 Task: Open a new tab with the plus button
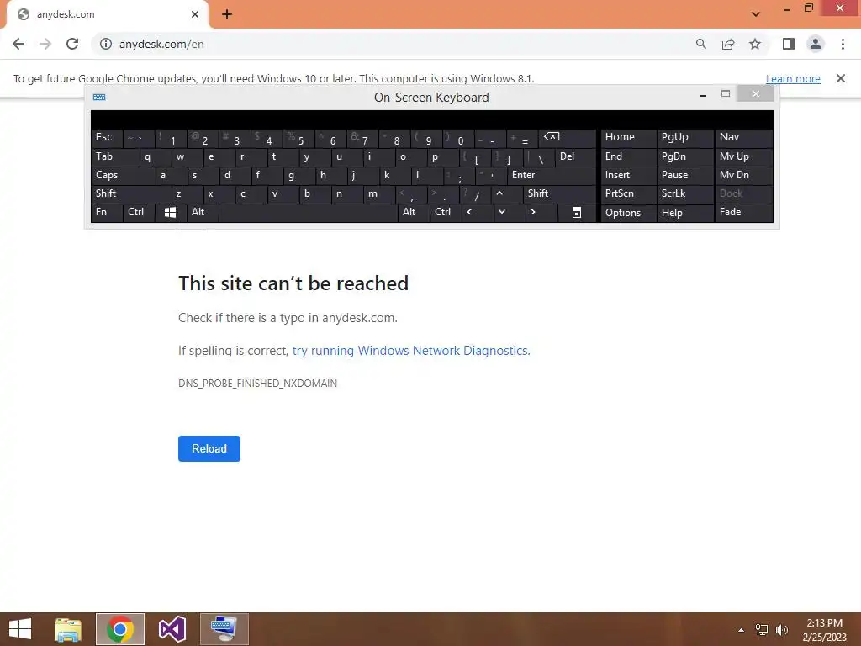[227, 14]
